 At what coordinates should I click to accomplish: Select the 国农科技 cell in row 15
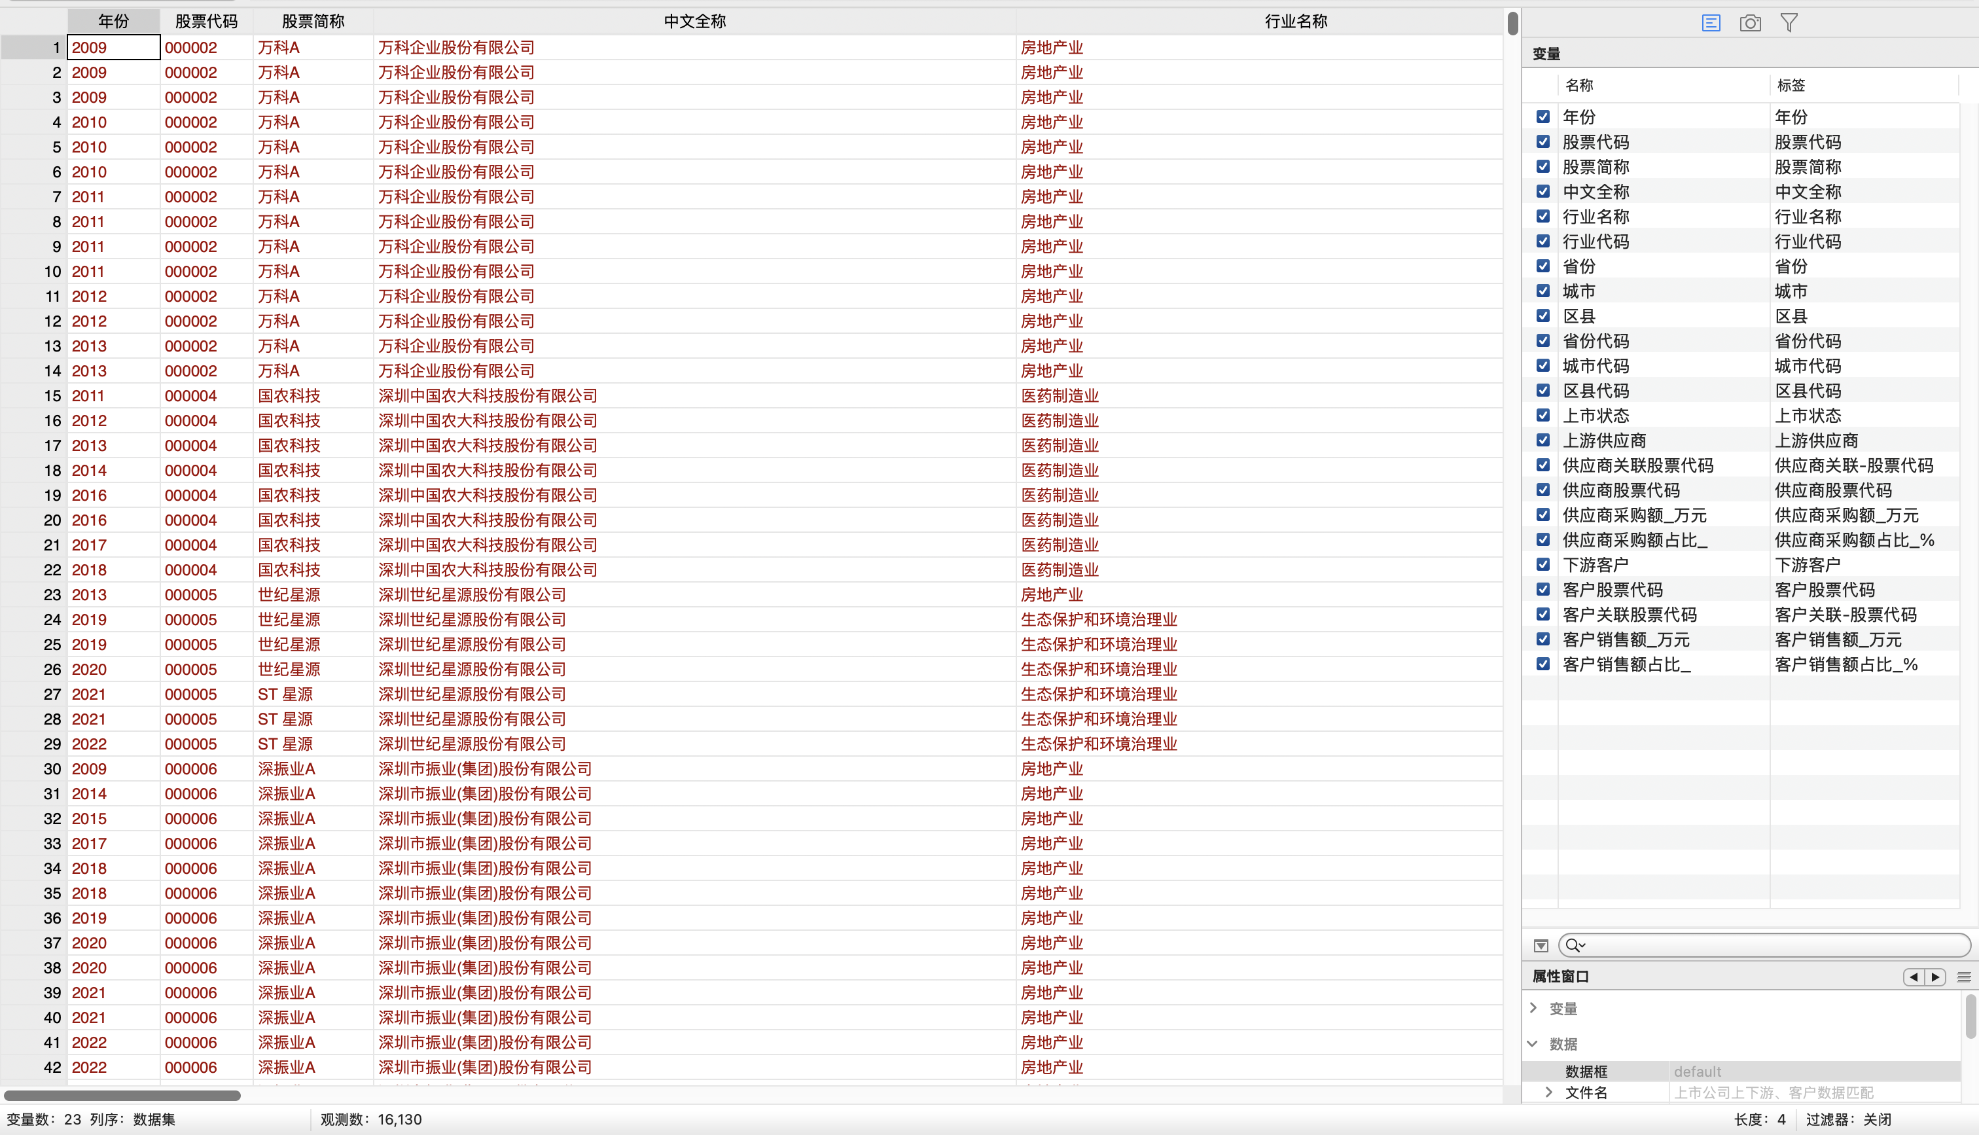click(x=289, y=396)
